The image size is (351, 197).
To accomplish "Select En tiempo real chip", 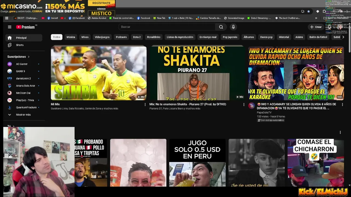I will click(x=208, y=37).
